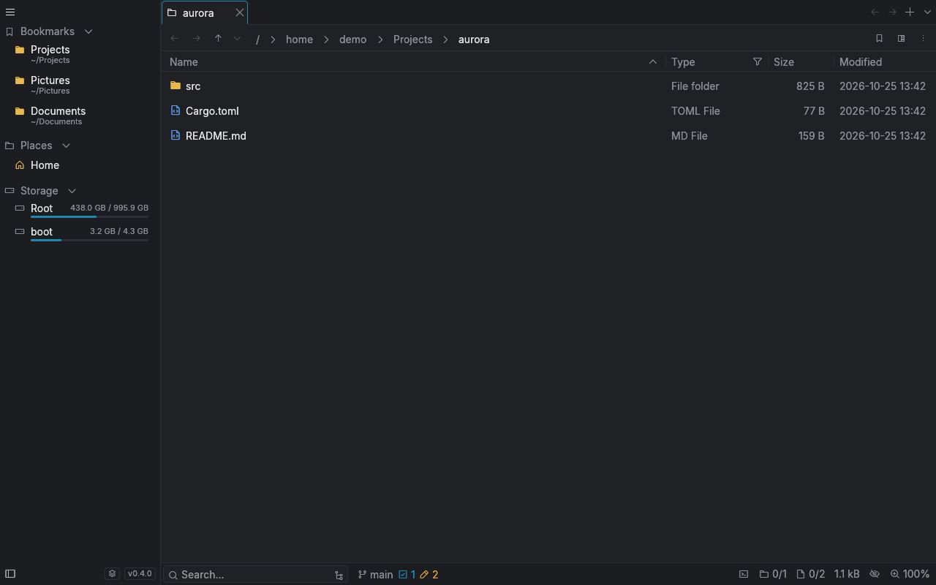Open the hamburger menu icon

(x=10, y=12)
